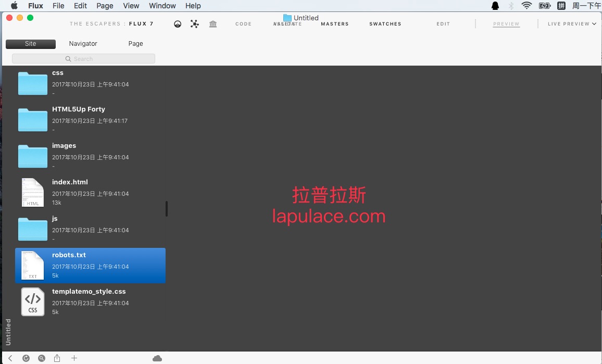The width and height of the screenshot is (602, 364).
Task: Click the gauge icon in the toolbar
Action: 178,24
